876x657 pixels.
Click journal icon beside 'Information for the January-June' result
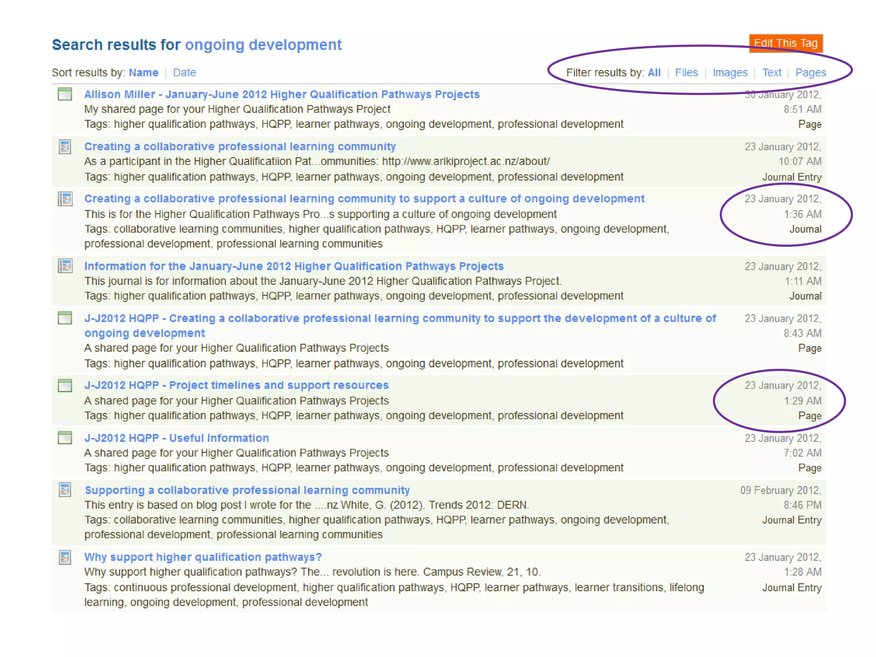point(65,266)
